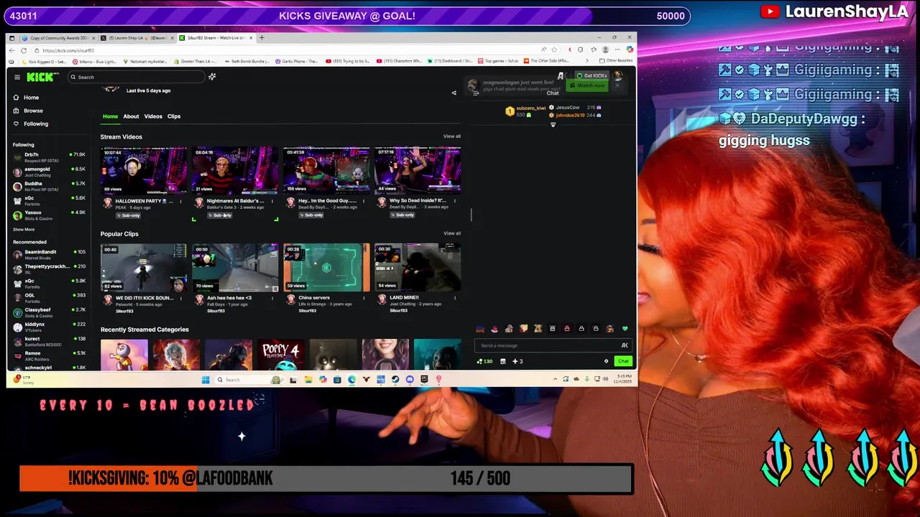The height and width of the screenshot is (517, 920).
Task: Click the sparkle icon beside the search box
Action: (x=212, y=77)
